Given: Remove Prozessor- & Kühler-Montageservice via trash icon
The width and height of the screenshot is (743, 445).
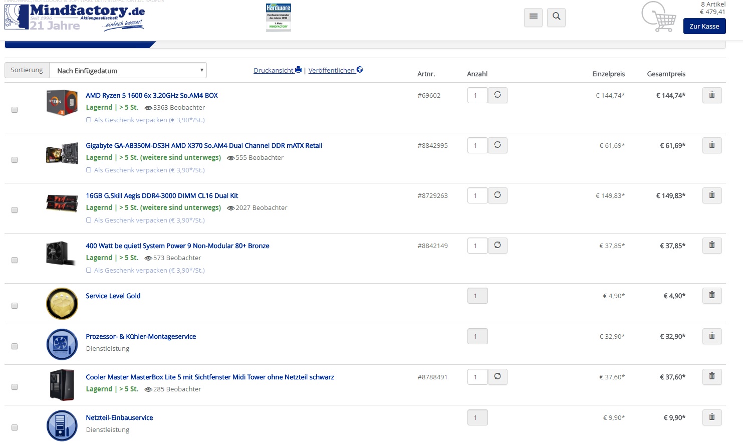Looking at the screenshot, I should [712, 336].
